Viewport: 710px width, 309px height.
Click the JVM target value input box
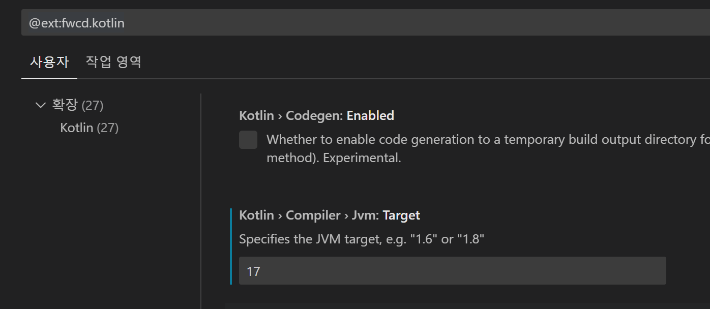pyautogui.click(x=452, y=270)
